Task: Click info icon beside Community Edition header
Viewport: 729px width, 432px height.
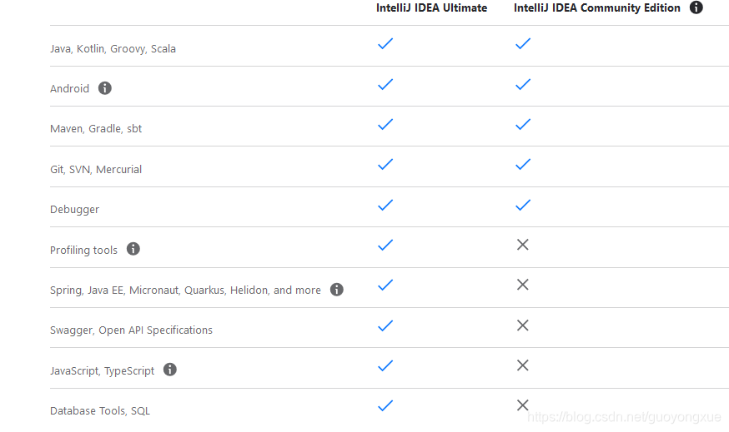Action: pyautogui.click(x=696, y=7)
